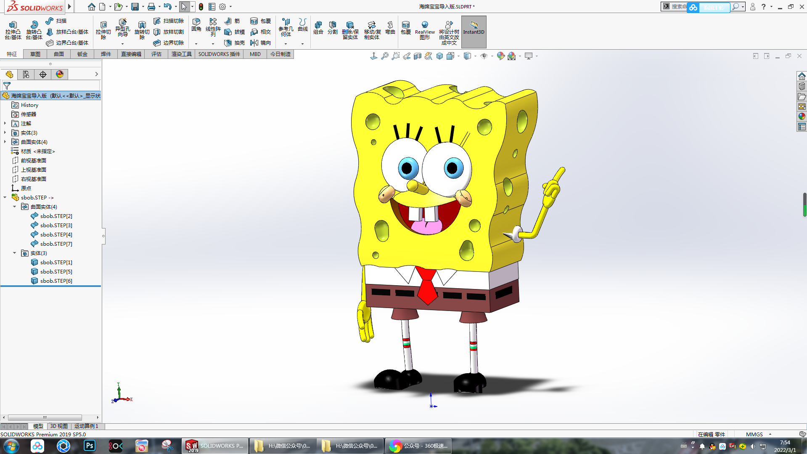Image resolution: width=807 pixels, height=454 pixels.
Task: Switch to the MBD tab
Action: click(255, 54)
